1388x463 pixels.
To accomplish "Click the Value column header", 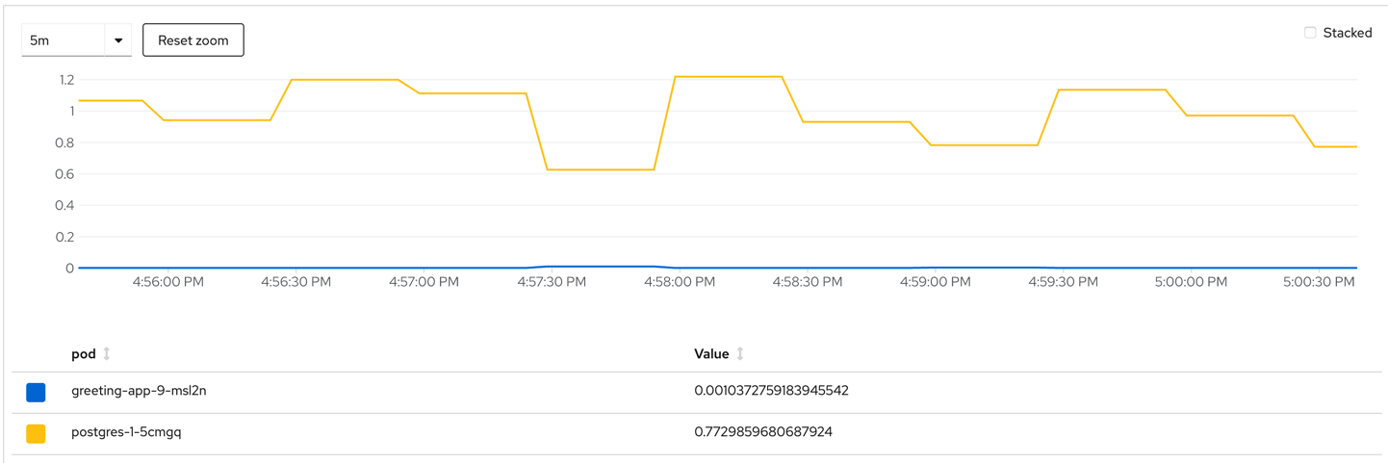I will 711,354.
